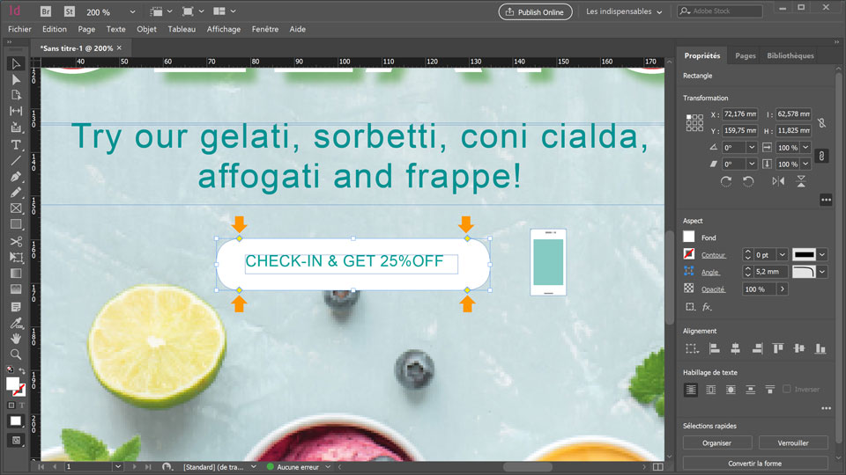The image size is (846, 475).
Task: Open Contour stroke weight dropdown
Action: coord(783,255)
